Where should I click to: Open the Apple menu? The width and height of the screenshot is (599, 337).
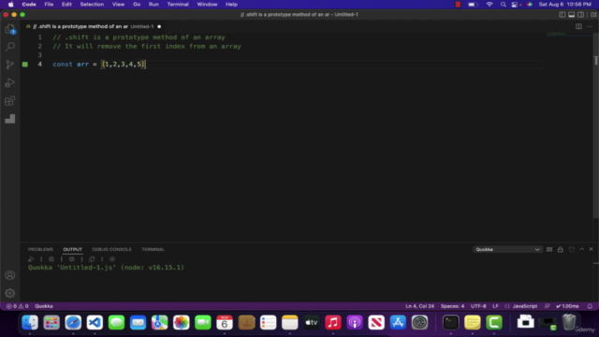tap(10, 4)
